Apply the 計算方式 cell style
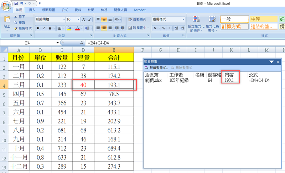This screenshot has height=173, width=285. (x=233, y=26)
